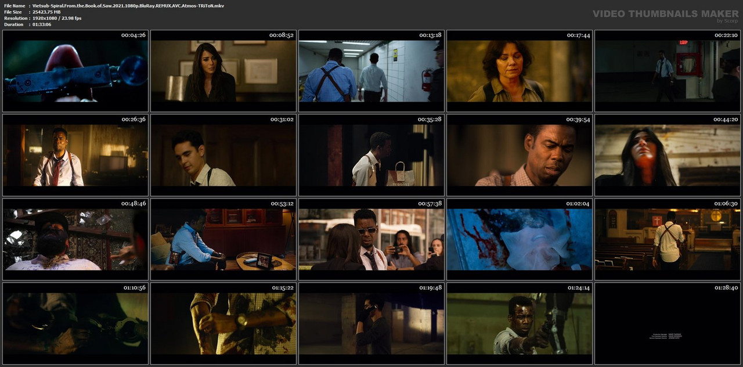This screenshot has width=743, height=367.
Task: Choose the thumbnail stamped 01:24:14
Action: click(520, 323)
